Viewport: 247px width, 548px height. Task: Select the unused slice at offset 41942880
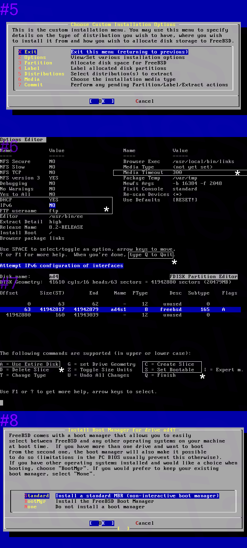[x=120, y=315]
